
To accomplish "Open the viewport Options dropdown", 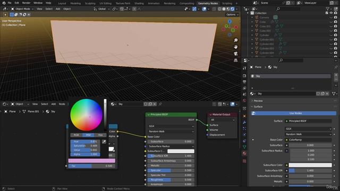I will pos(232,14).
